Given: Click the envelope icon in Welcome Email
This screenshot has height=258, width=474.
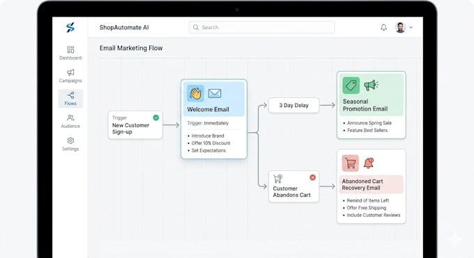Looking at the screenshot, I should pyautogui.click(x=215, y=94).
